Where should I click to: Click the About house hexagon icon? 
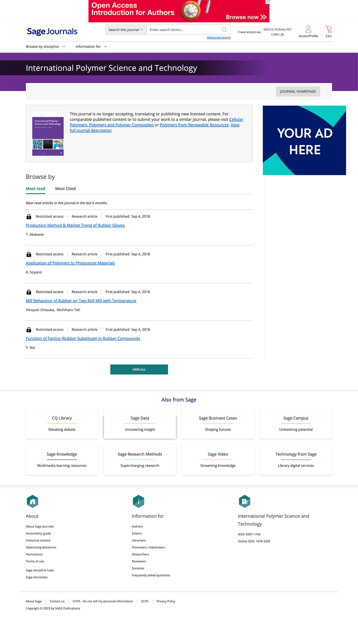pyautogui.click(x=32, y=501)
